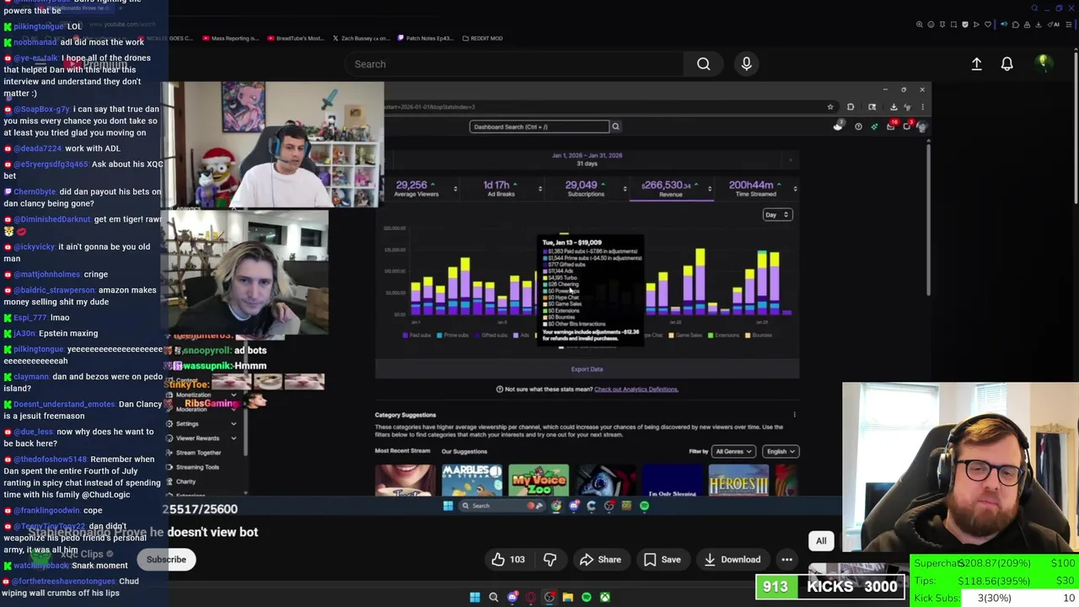Image resolution: width=1079 pixels, height=607 pixels.
Task: Change Ad Breaks stat via its selector arrows
Action: pos(540,189)
